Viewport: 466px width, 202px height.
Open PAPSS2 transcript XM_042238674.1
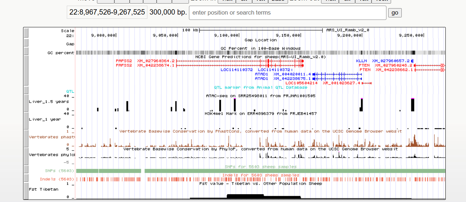[156, 65]
